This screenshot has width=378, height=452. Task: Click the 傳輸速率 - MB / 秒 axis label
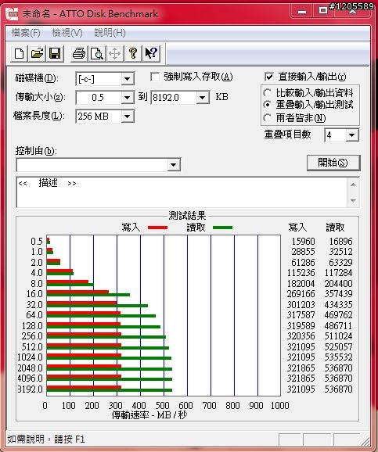[149, 414]
